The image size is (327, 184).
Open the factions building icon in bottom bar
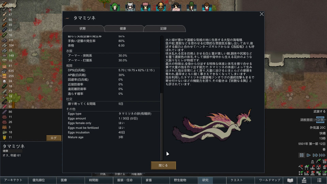304,180
